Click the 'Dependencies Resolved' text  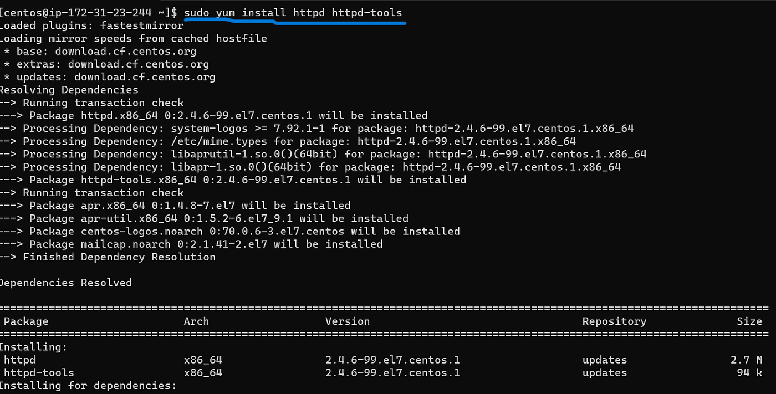(66, 283)
